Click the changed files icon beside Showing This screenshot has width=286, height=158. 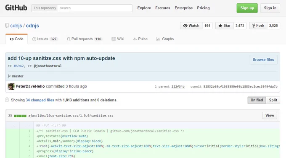tap(7, 100)
